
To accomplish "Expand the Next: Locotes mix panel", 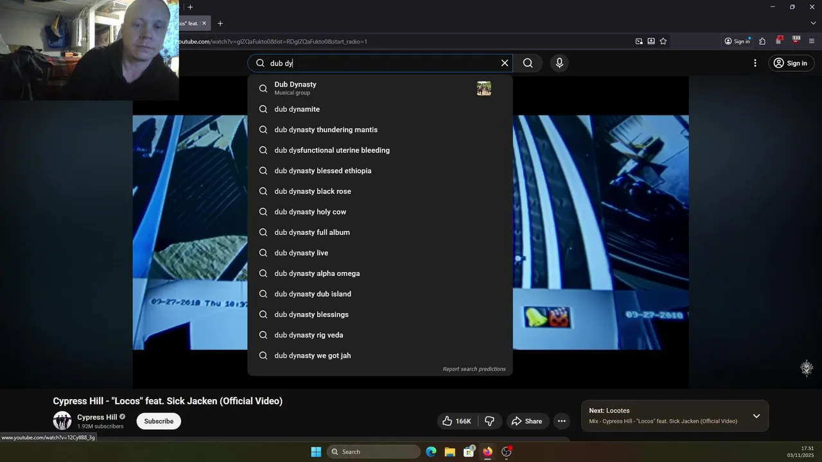I will click(756, 416).
